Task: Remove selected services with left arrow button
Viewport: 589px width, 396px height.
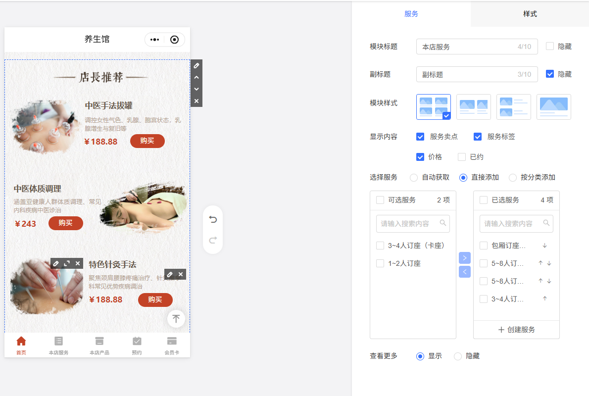Action: 465,272
